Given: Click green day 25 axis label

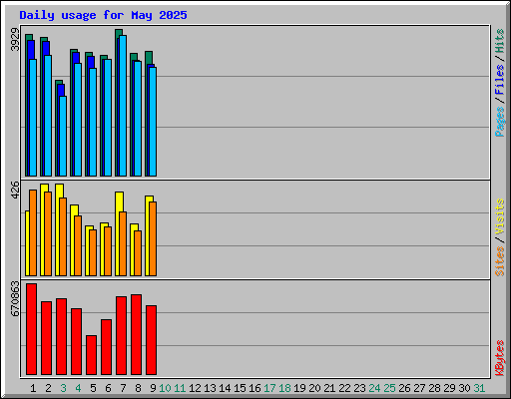Looking at the screenshot, I should coord(389,388).
